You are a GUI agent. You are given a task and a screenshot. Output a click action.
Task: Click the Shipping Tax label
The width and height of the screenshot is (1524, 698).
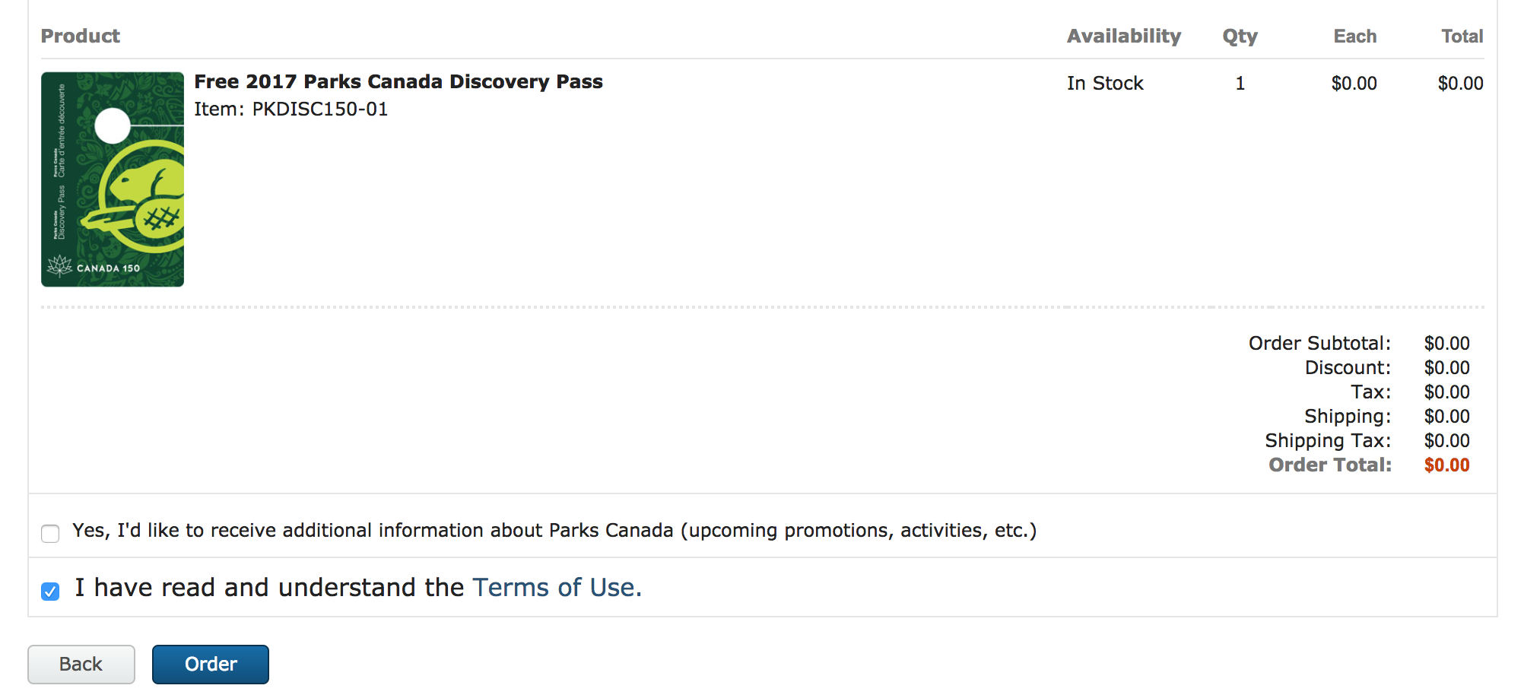click(1327, 440)
